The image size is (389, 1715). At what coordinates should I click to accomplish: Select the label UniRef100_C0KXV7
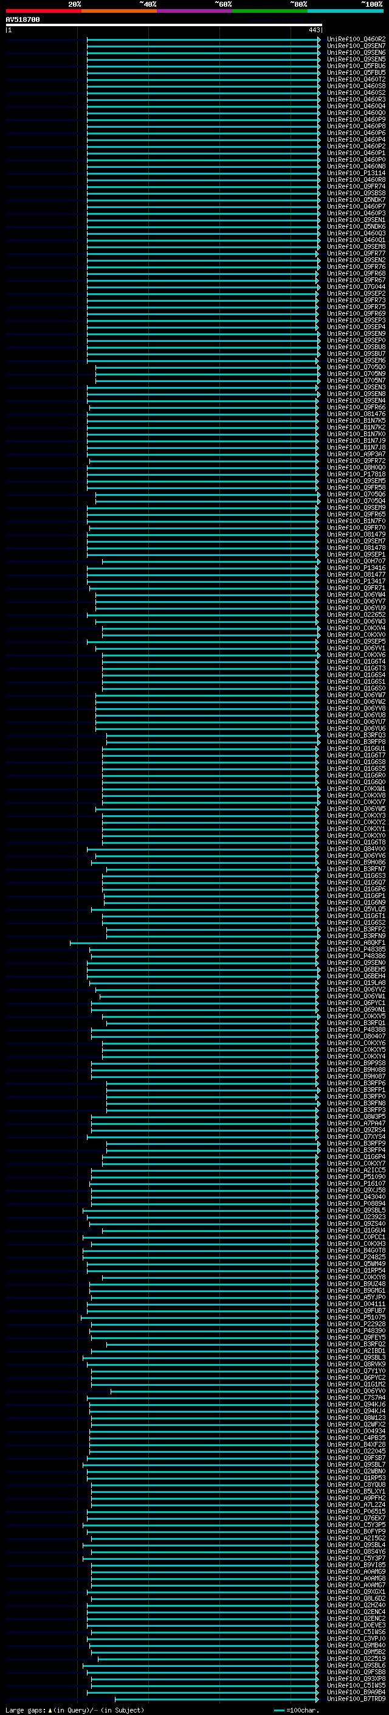tap(356, 802)
